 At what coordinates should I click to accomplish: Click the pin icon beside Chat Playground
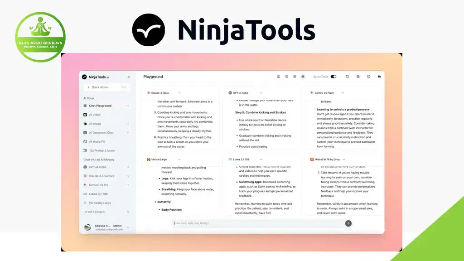(128, 106)
